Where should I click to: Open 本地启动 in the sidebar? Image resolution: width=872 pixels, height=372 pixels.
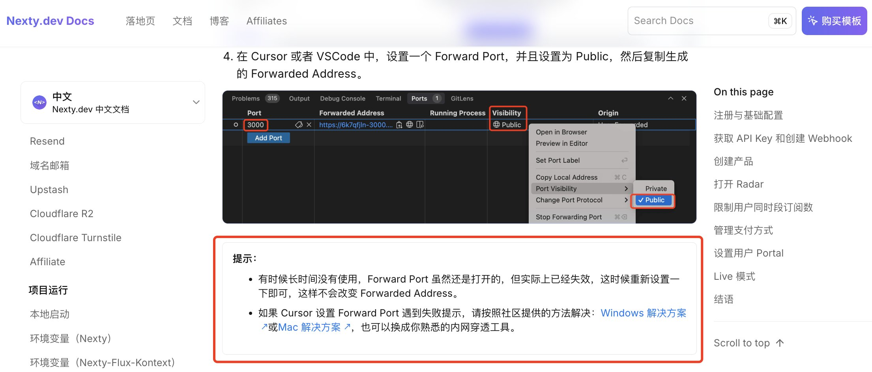click(50, 314)
